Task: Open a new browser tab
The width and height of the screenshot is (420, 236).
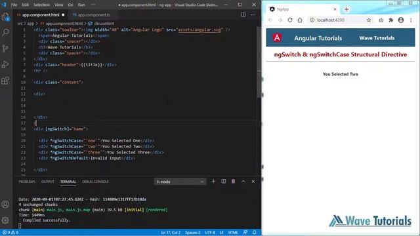Action: click(346, 9)
